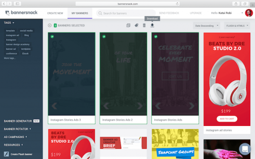This screenshot has height=159, width=255.
Task: Click the Search for banners field
Action: [x=126, y=13]
